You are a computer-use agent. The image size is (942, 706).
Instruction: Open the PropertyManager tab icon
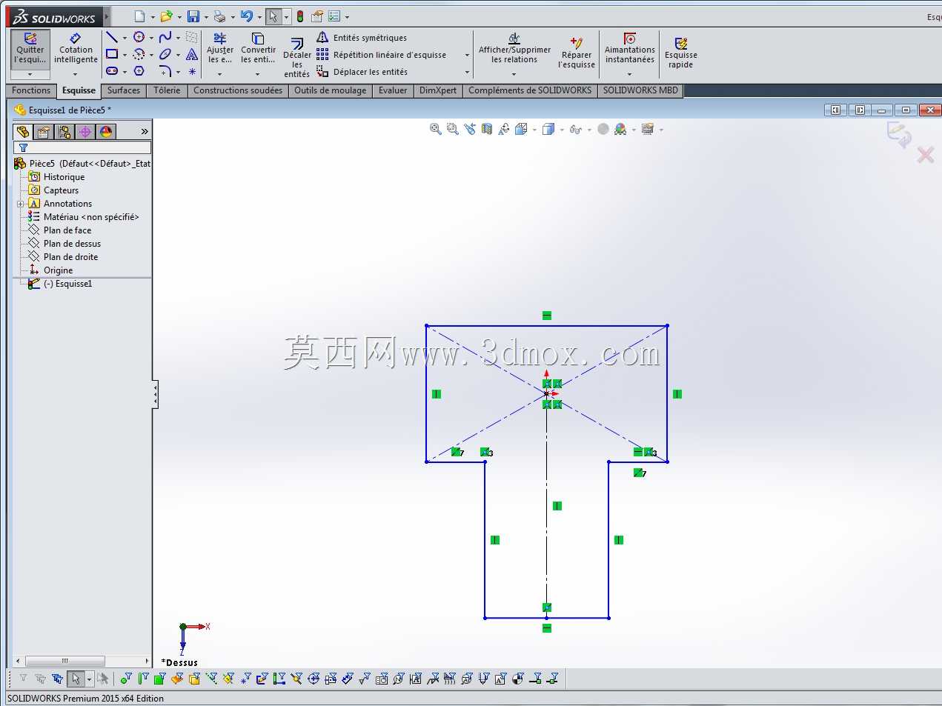[x=44, y=132]
